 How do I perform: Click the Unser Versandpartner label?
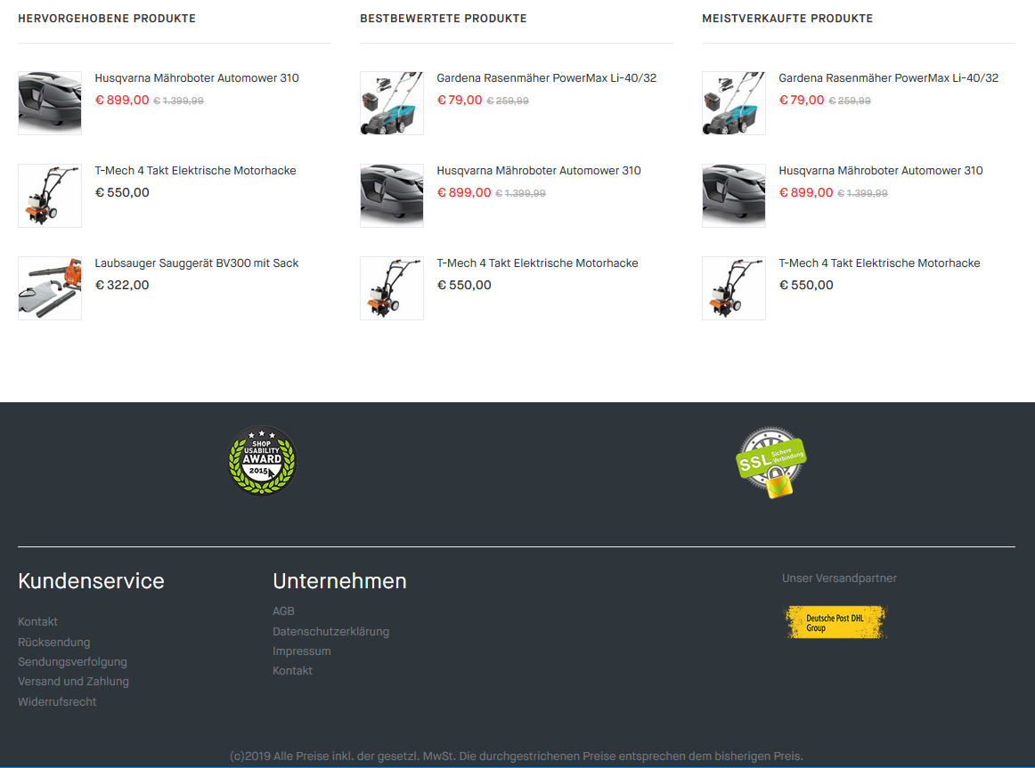click(x=839, y=578)
